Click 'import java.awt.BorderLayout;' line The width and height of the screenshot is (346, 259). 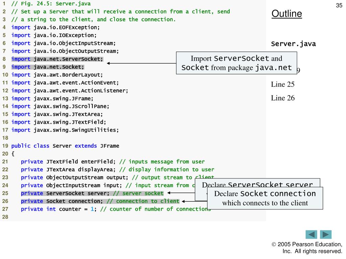pos(57,75)
